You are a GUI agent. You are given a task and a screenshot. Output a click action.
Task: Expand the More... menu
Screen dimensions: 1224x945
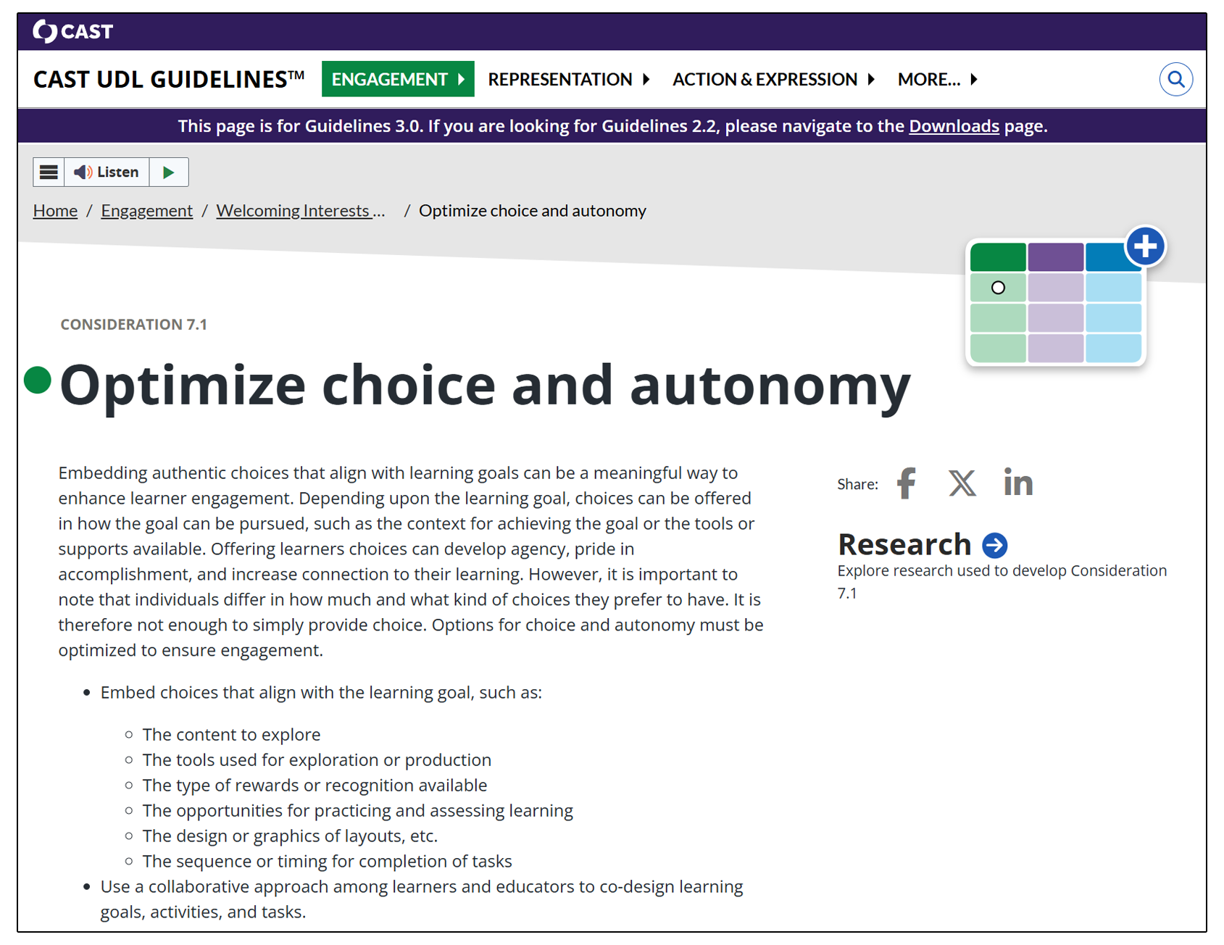[x=938, y=79]
